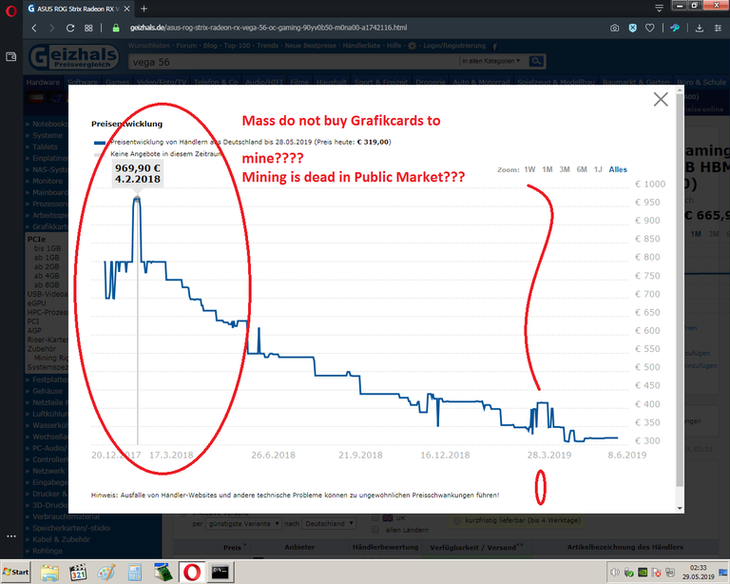Launch Media Player Classic from taskbar
Screen dimensions: 730x584
coord(78,572)
